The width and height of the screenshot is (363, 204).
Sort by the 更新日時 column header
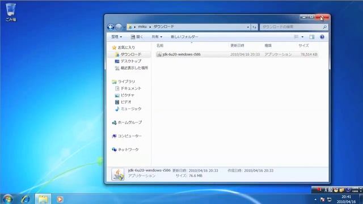237,45
